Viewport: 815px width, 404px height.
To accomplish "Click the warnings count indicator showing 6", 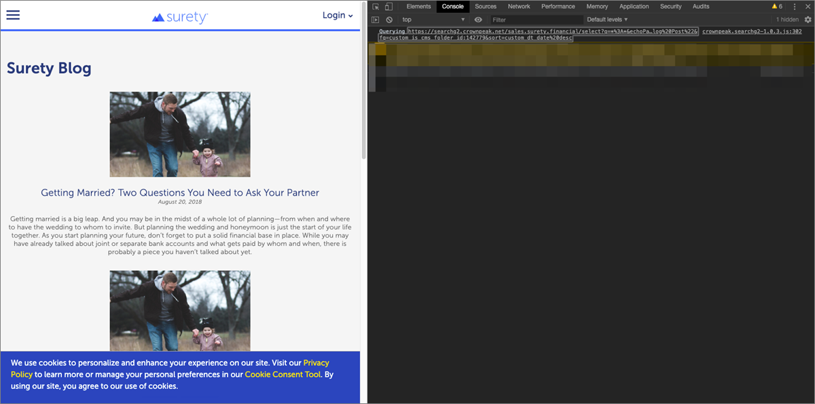I will coord(777,6).
